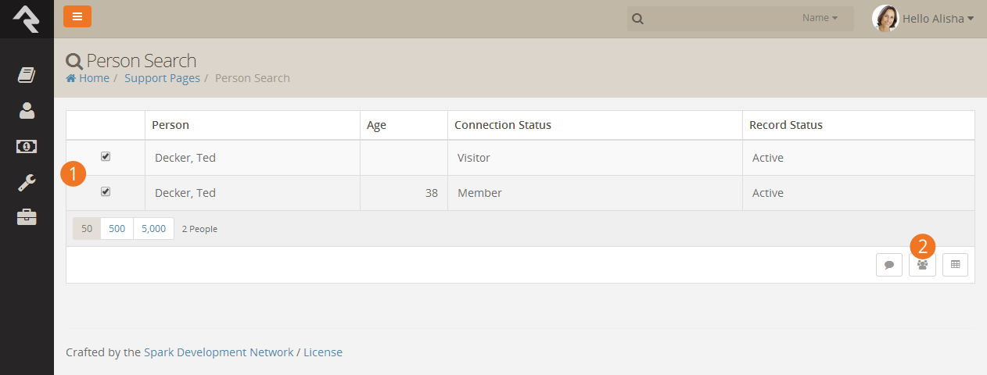Click the magnifier icon in search bar
The height and width of the screenshot is (375, 987).
coord(638,19)
